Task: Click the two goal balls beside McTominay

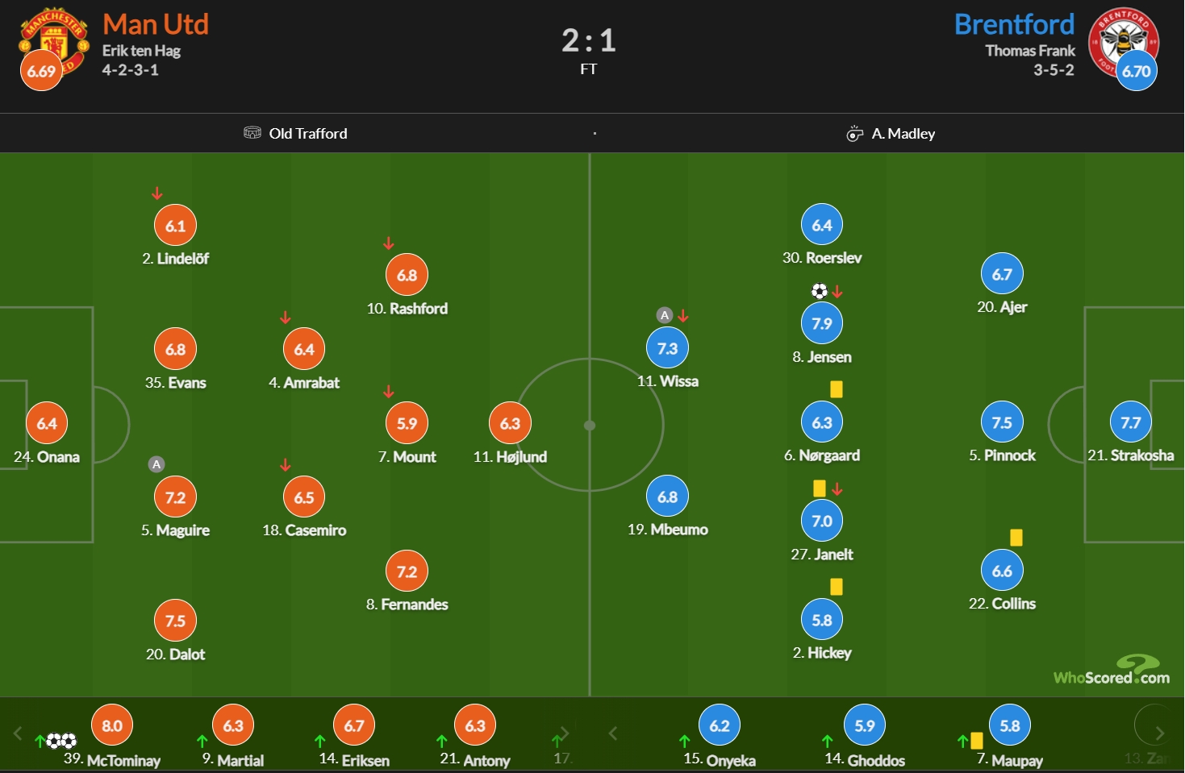Action: pos(61,741)
